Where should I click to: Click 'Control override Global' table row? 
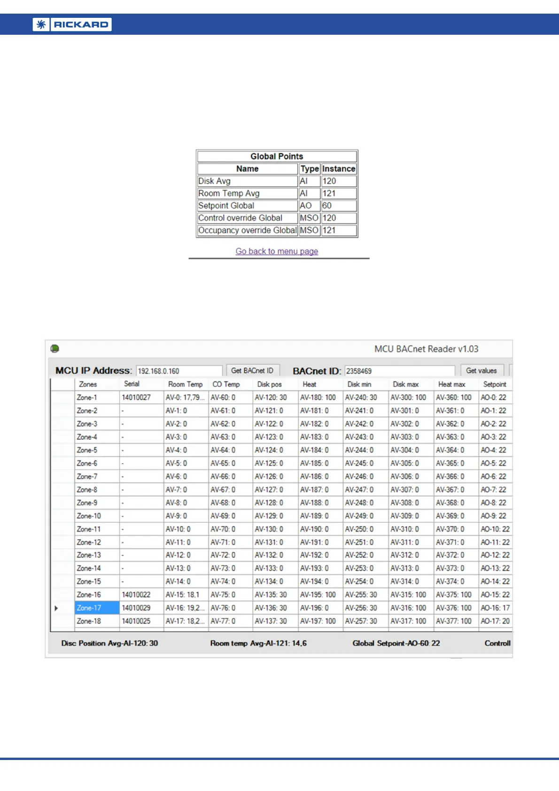tap(277, 218)
